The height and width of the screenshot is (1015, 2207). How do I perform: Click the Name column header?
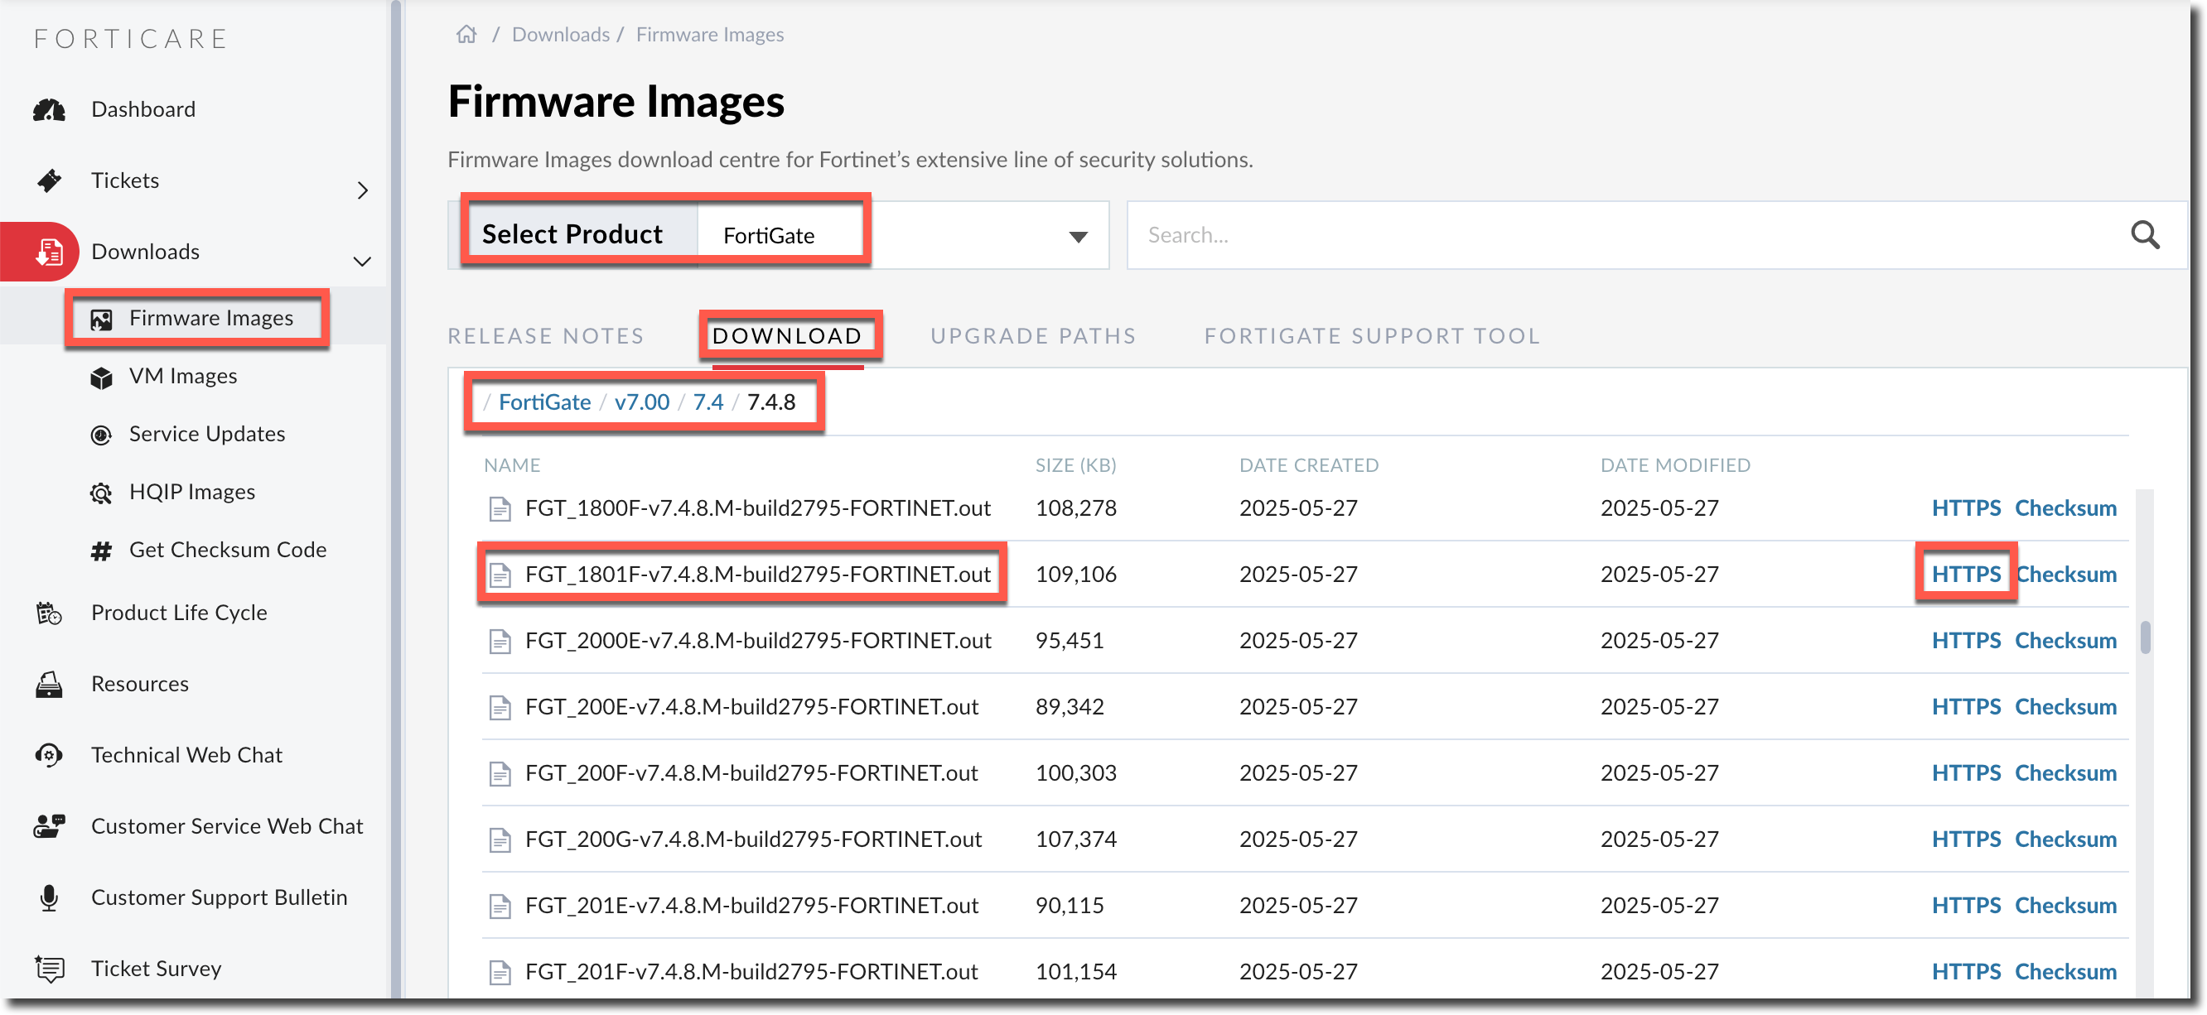coord(512,465)
